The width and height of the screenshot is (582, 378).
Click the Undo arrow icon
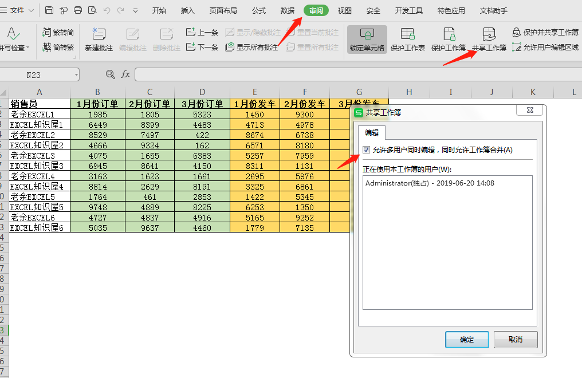(x=107, y=10)
